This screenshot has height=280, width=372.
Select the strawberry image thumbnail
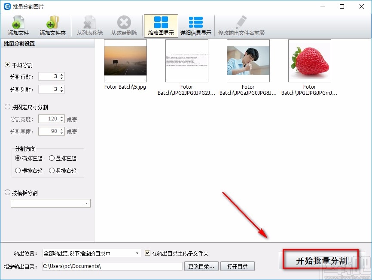(x=309, y=60)
